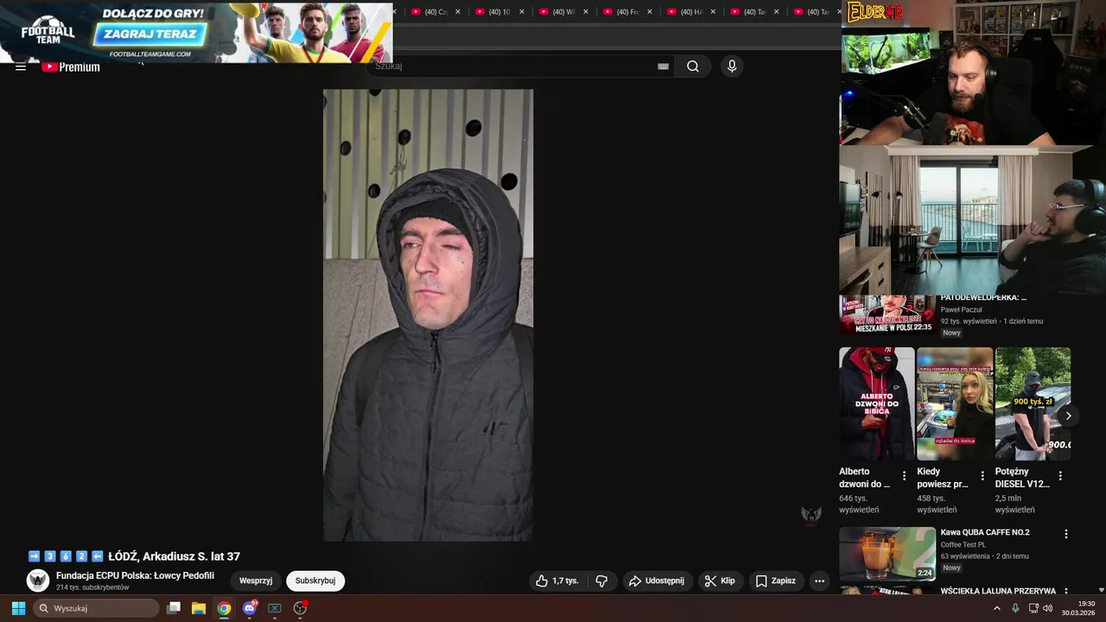The width and height of the screenshot is (1106, 622).
Task: Click the Wesprzyj button
Action: point(256,581)
